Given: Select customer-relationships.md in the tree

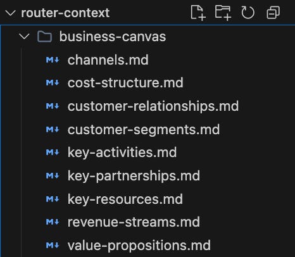Looking at the screenshot, I should coord(153,106).
